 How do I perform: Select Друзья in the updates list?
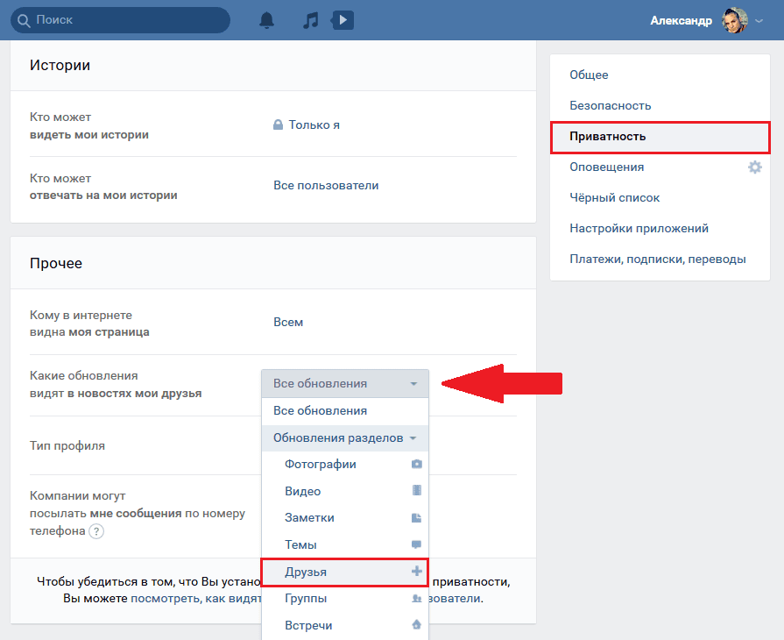[345, 572]
